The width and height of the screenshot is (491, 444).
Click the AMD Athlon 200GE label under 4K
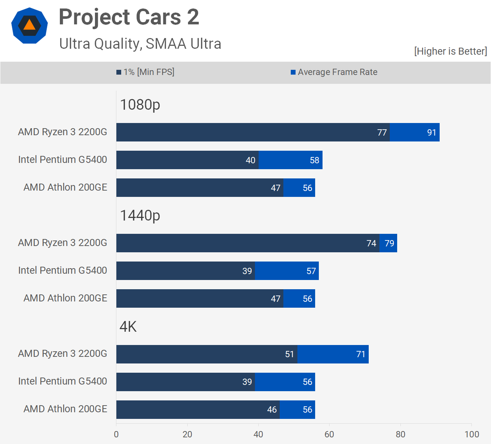coord(65,409)
